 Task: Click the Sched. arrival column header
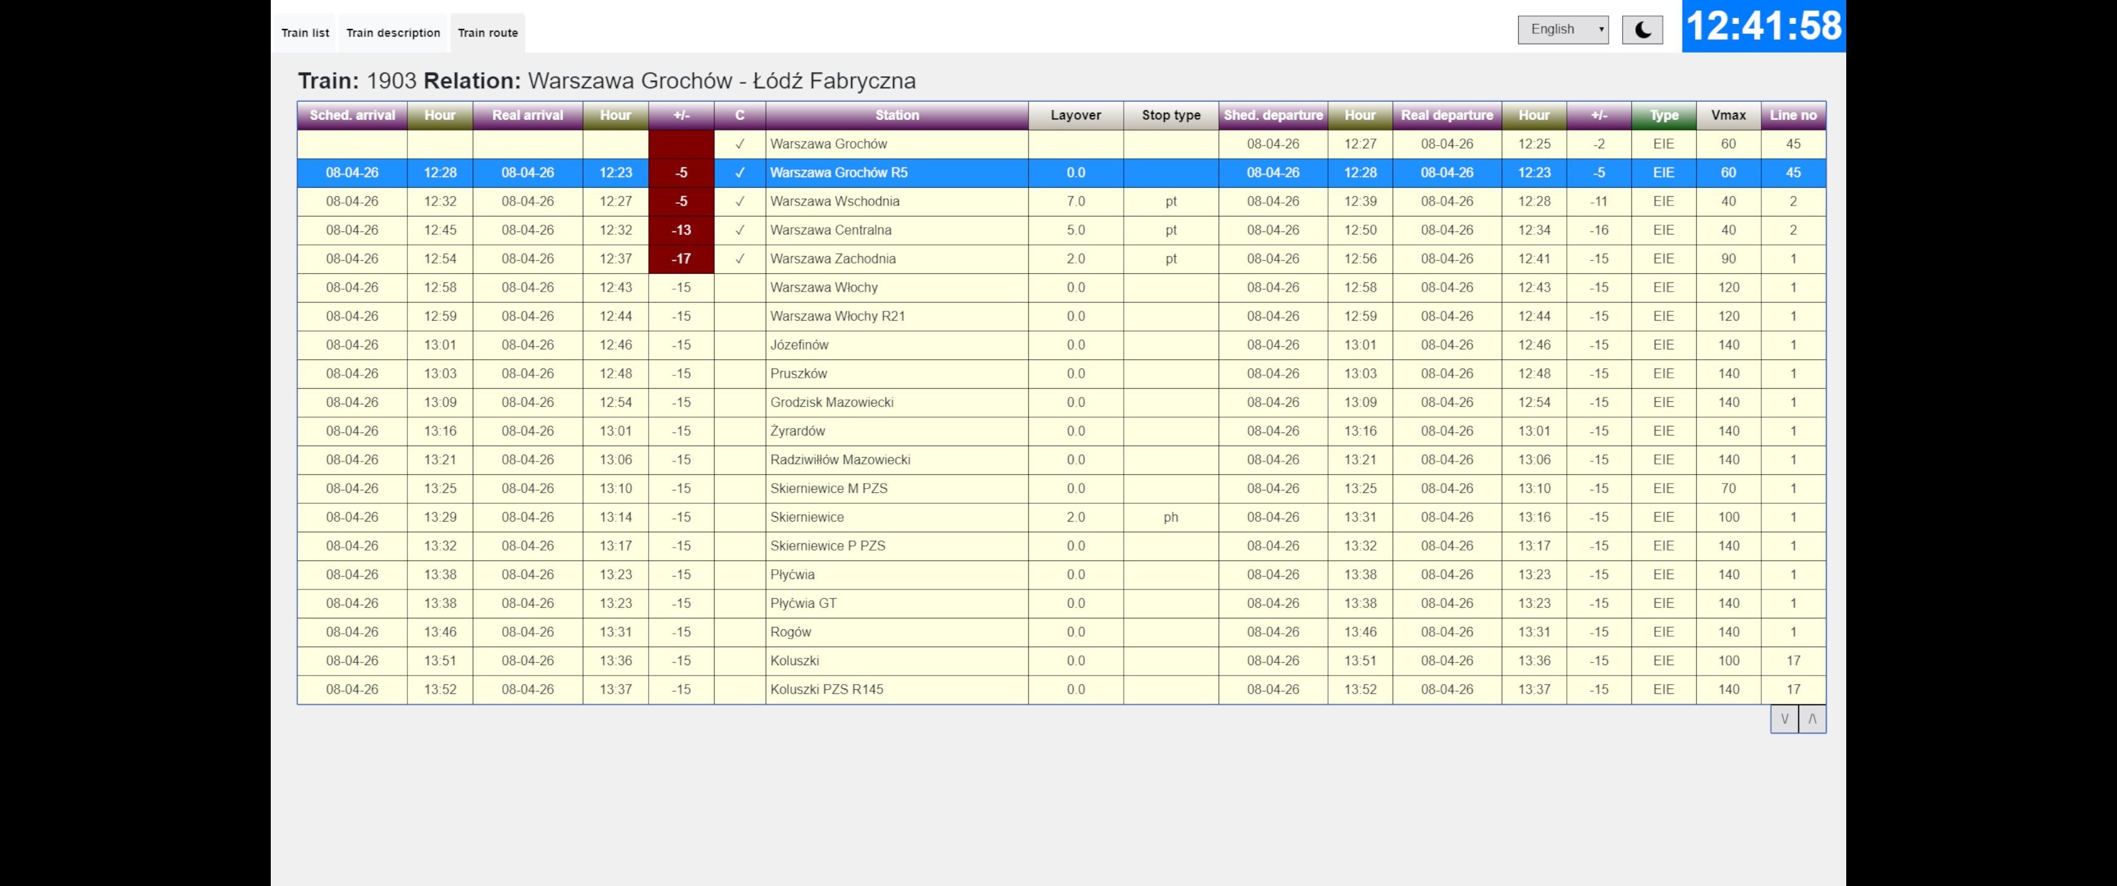pos(352,115)
